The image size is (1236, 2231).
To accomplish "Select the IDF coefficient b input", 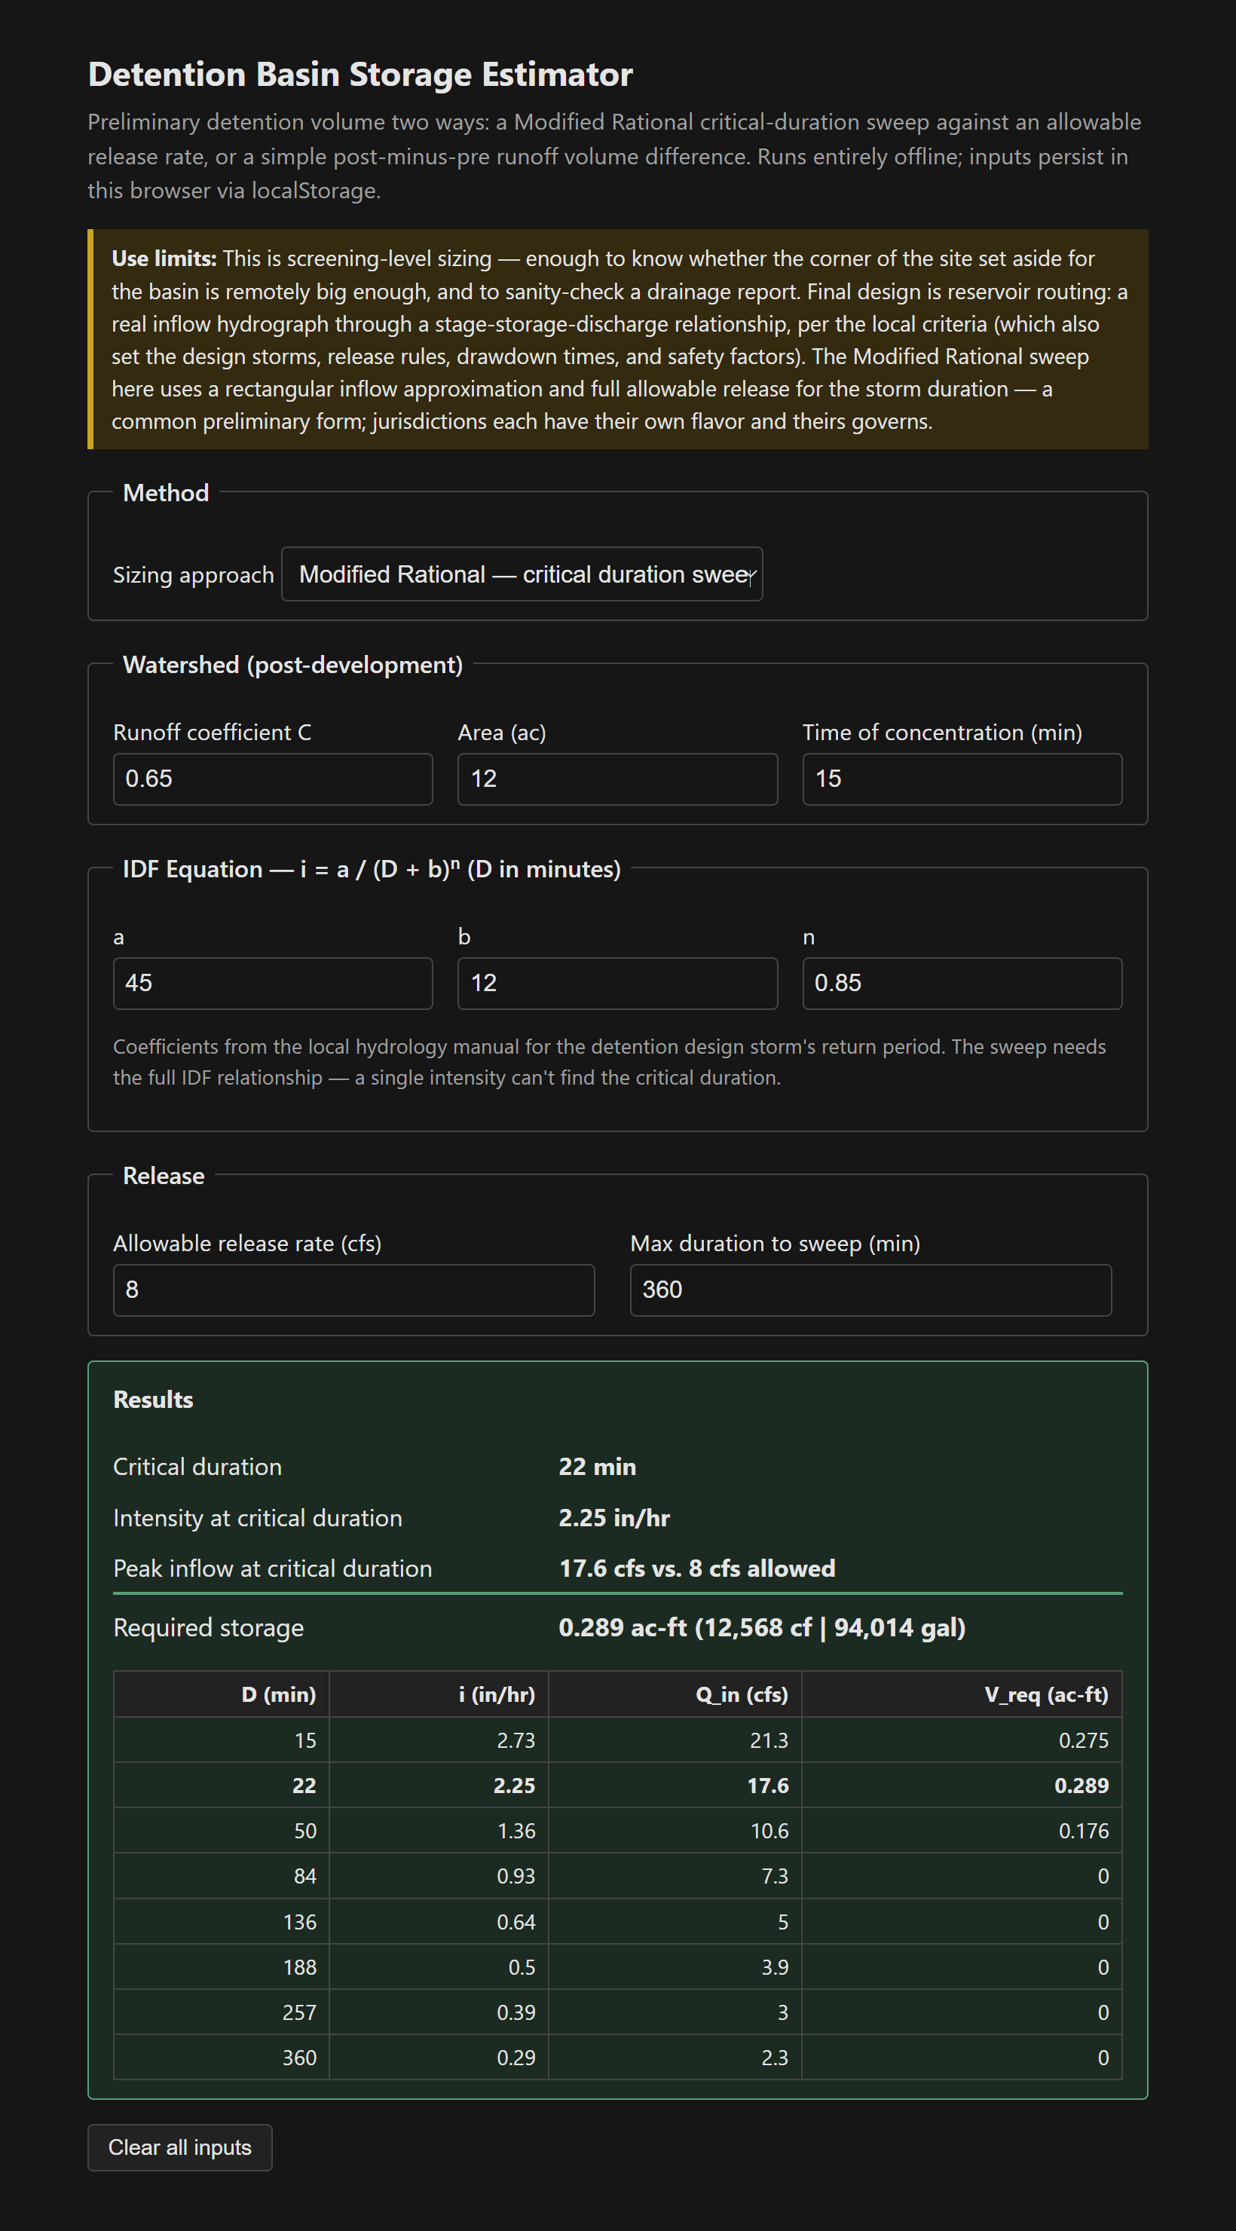I will (x=617, y=983).
